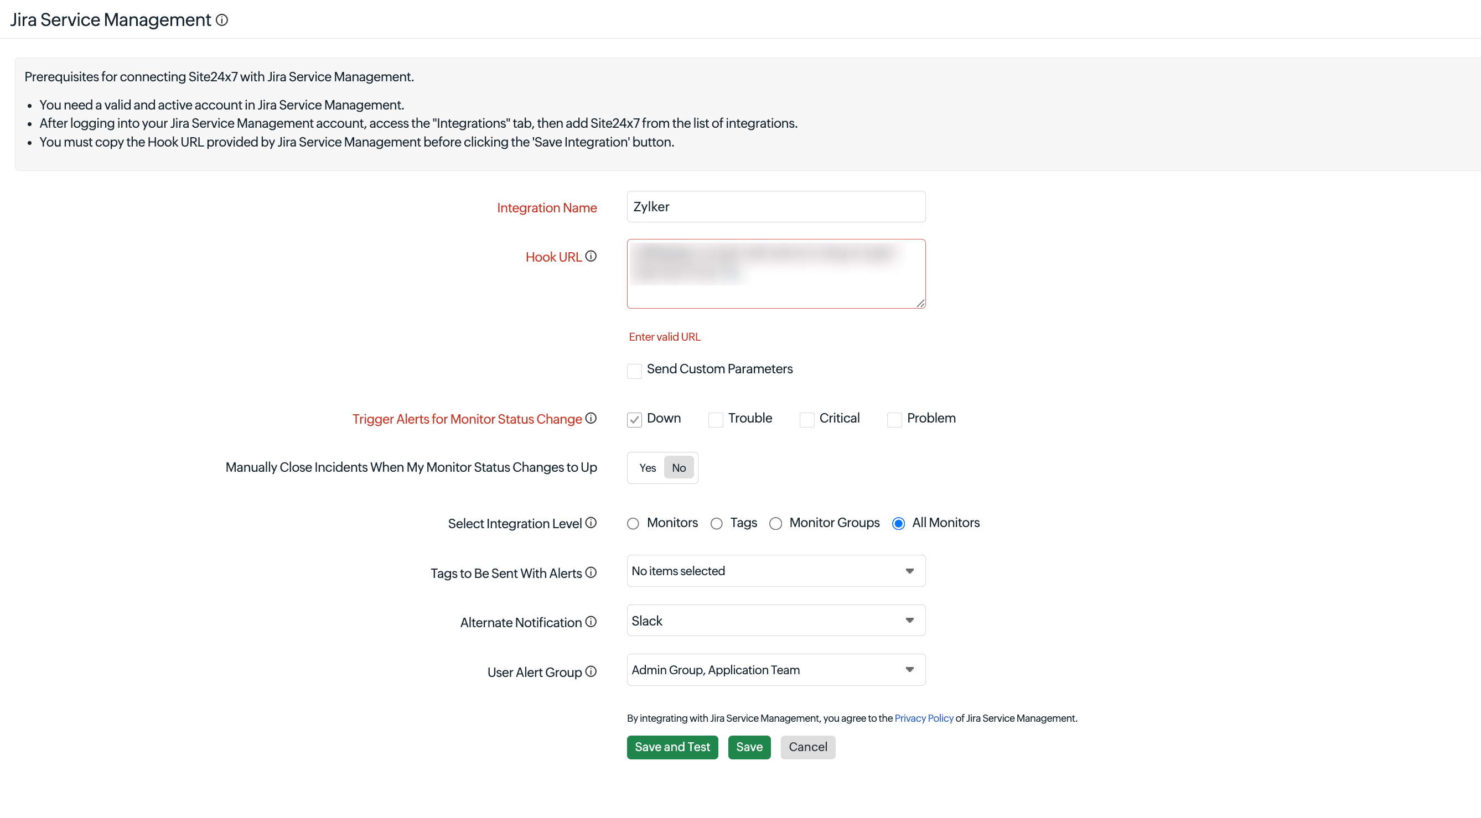Open info icon for Trigger Alerts for Monitor Status Change
This screenshot has width=1481, height=818.
tap(591, 418)
